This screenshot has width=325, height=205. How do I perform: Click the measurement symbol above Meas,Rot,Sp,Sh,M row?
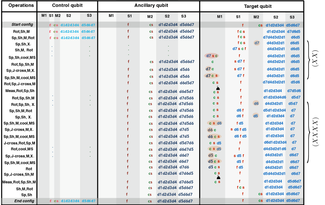[x=218, y=177]
